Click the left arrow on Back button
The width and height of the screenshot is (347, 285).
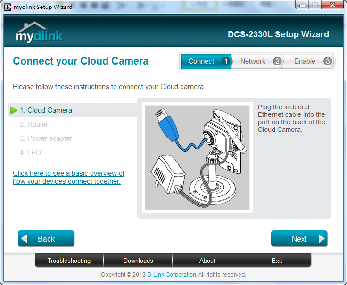pos(25,239)
